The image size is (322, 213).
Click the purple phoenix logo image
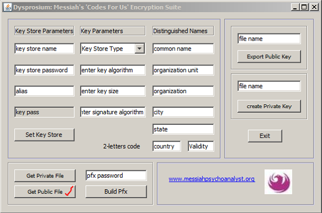click(x=278, y=182)
